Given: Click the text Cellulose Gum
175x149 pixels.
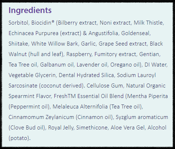Looking at the screenshot, I should [x=105, y=86].
